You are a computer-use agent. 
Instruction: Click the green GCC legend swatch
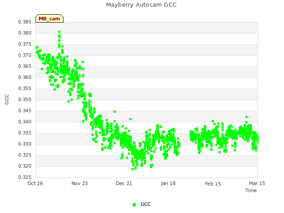point(134,205)
